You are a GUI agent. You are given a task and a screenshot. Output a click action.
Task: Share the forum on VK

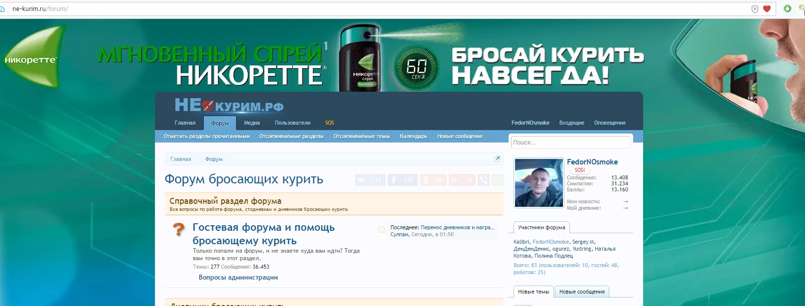370,180
